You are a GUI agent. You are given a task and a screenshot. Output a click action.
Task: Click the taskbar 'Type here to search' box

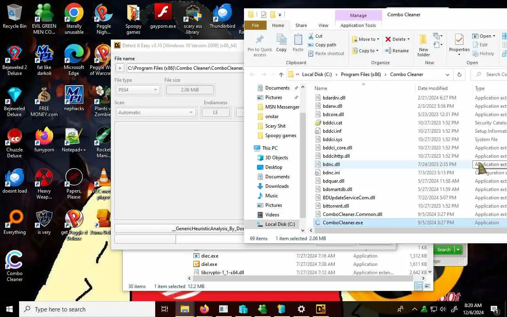pos(87,309)
